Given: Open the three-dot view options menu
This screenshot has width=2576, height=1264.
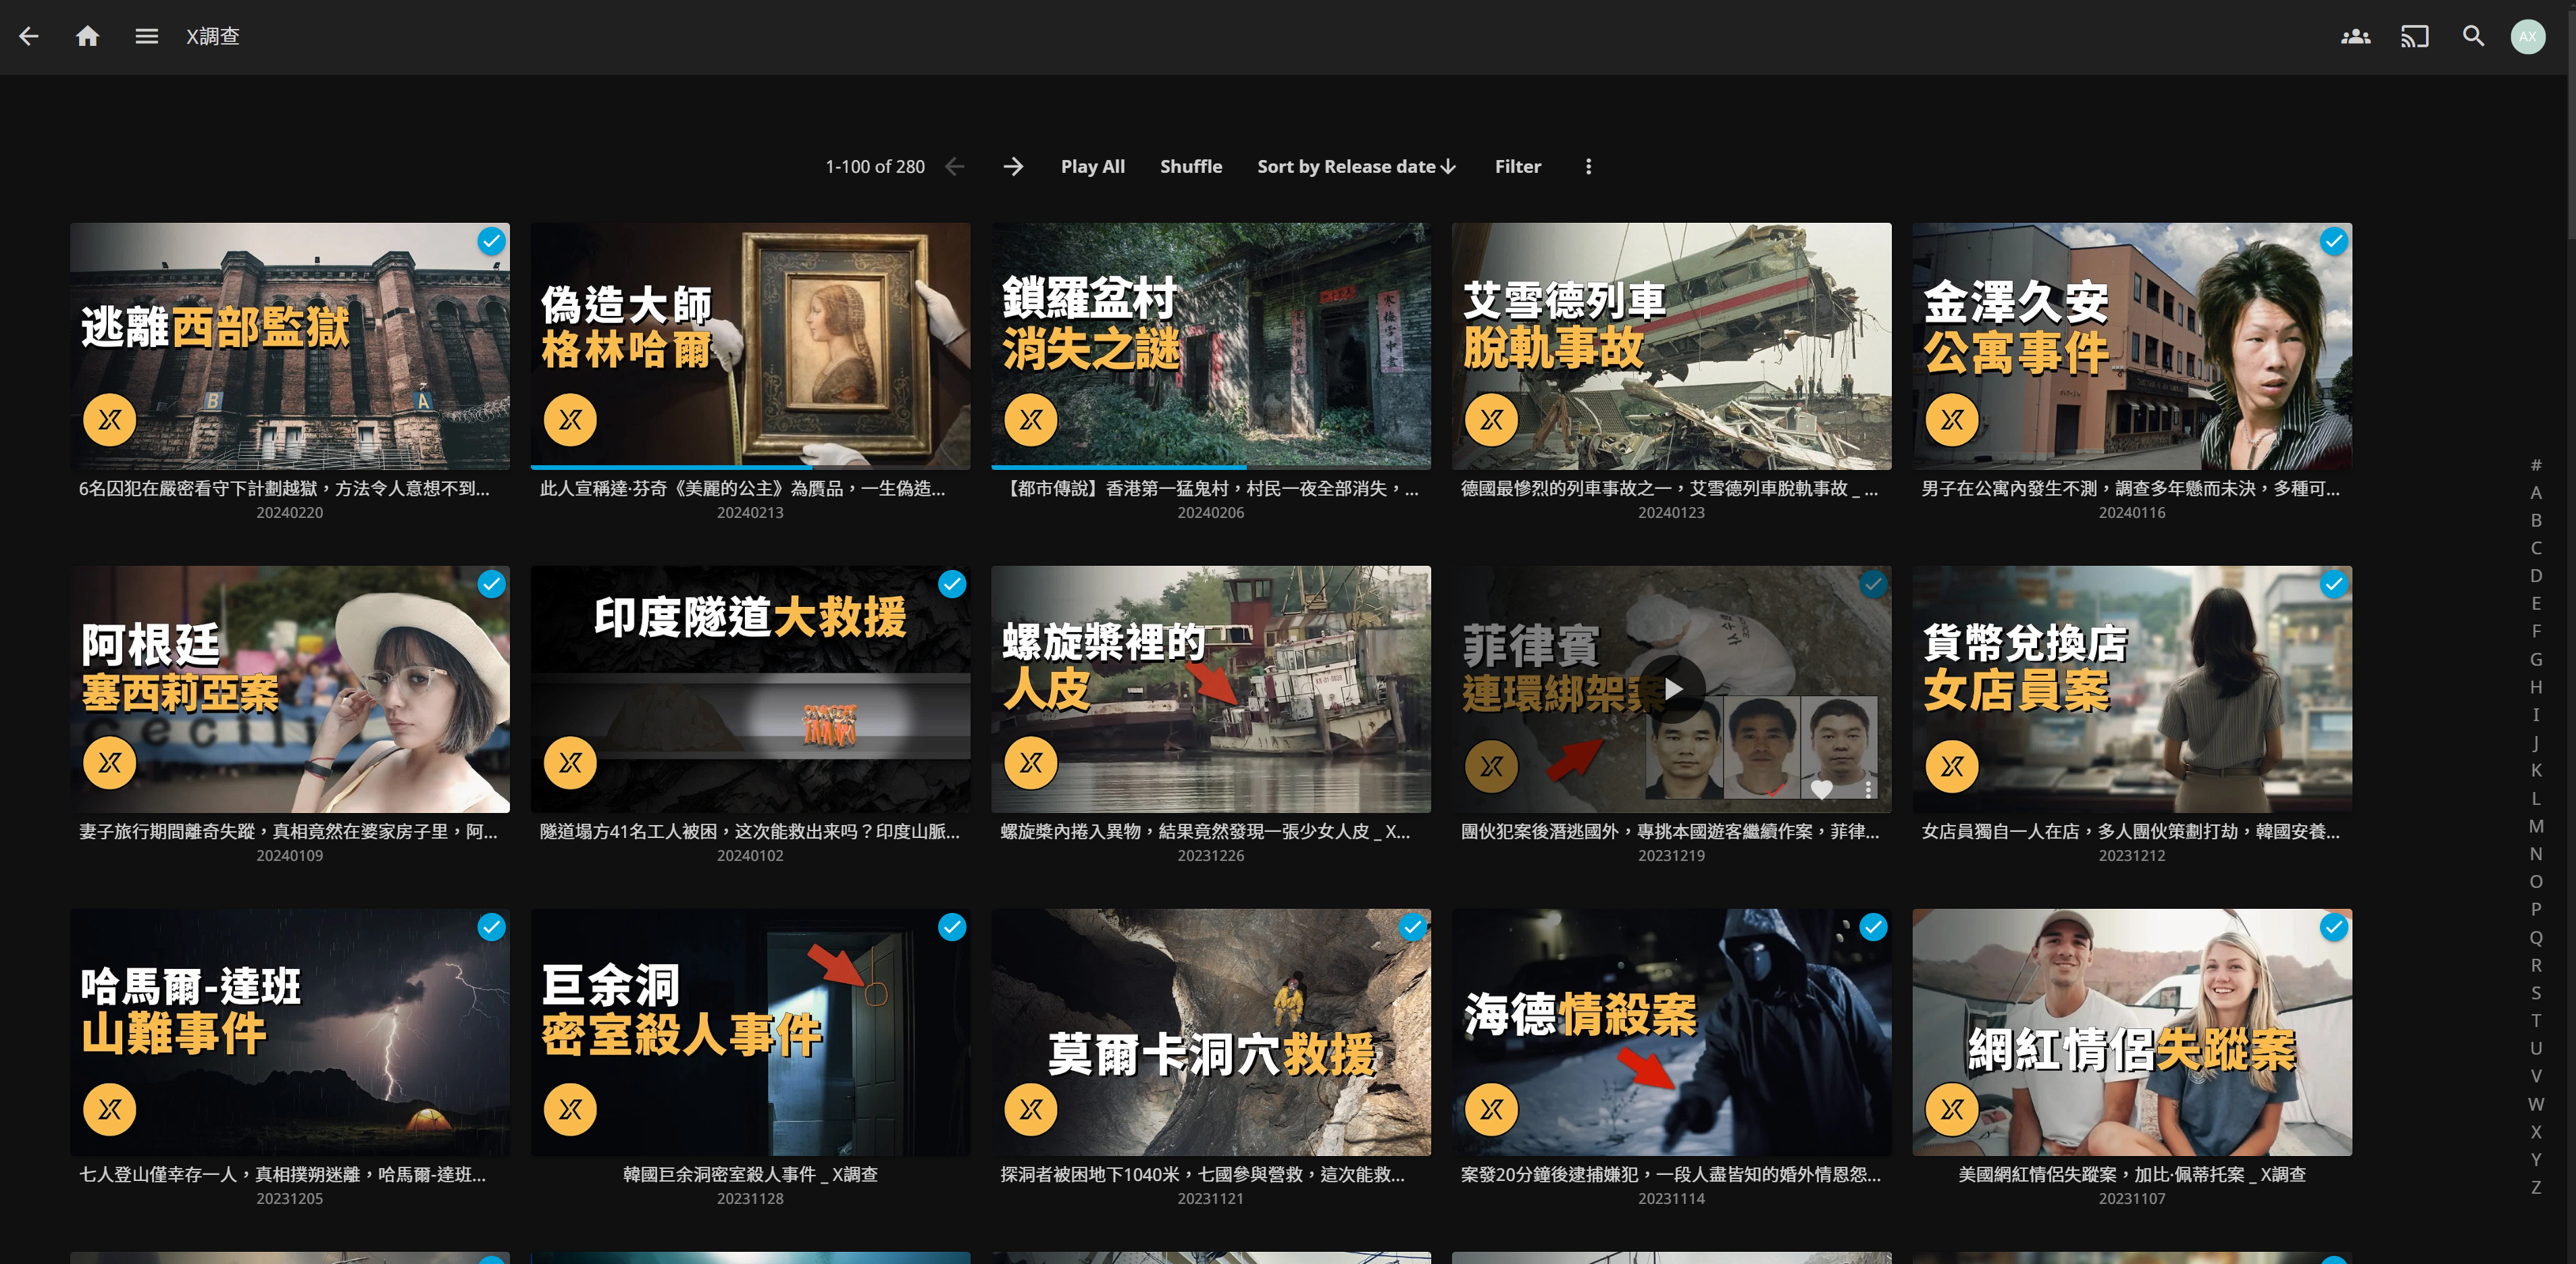Looking at the screenshot, I should [x=1588, y=167].
